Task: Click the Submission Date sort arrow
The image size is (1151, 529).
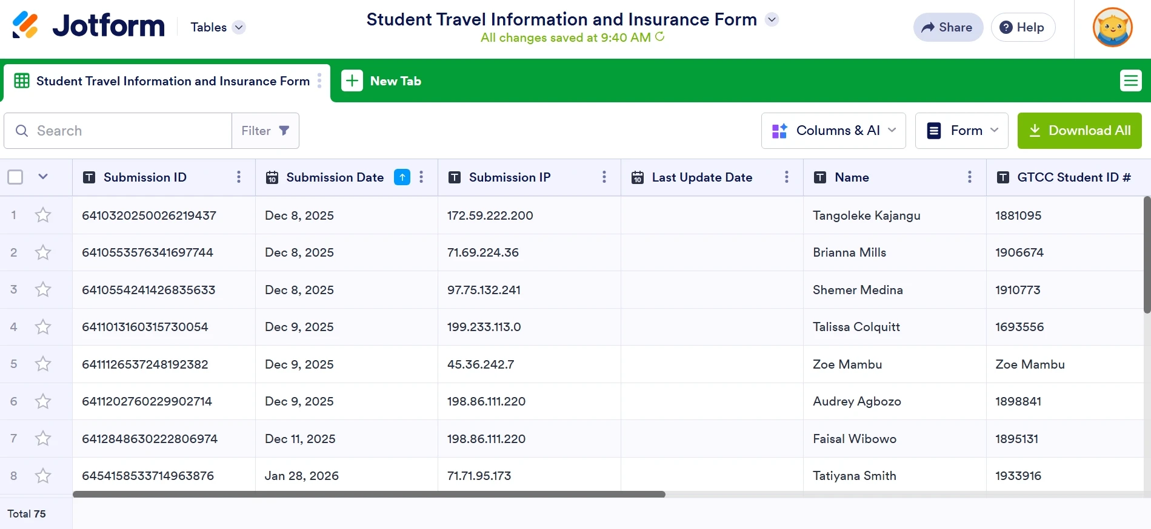Action: 402,177
